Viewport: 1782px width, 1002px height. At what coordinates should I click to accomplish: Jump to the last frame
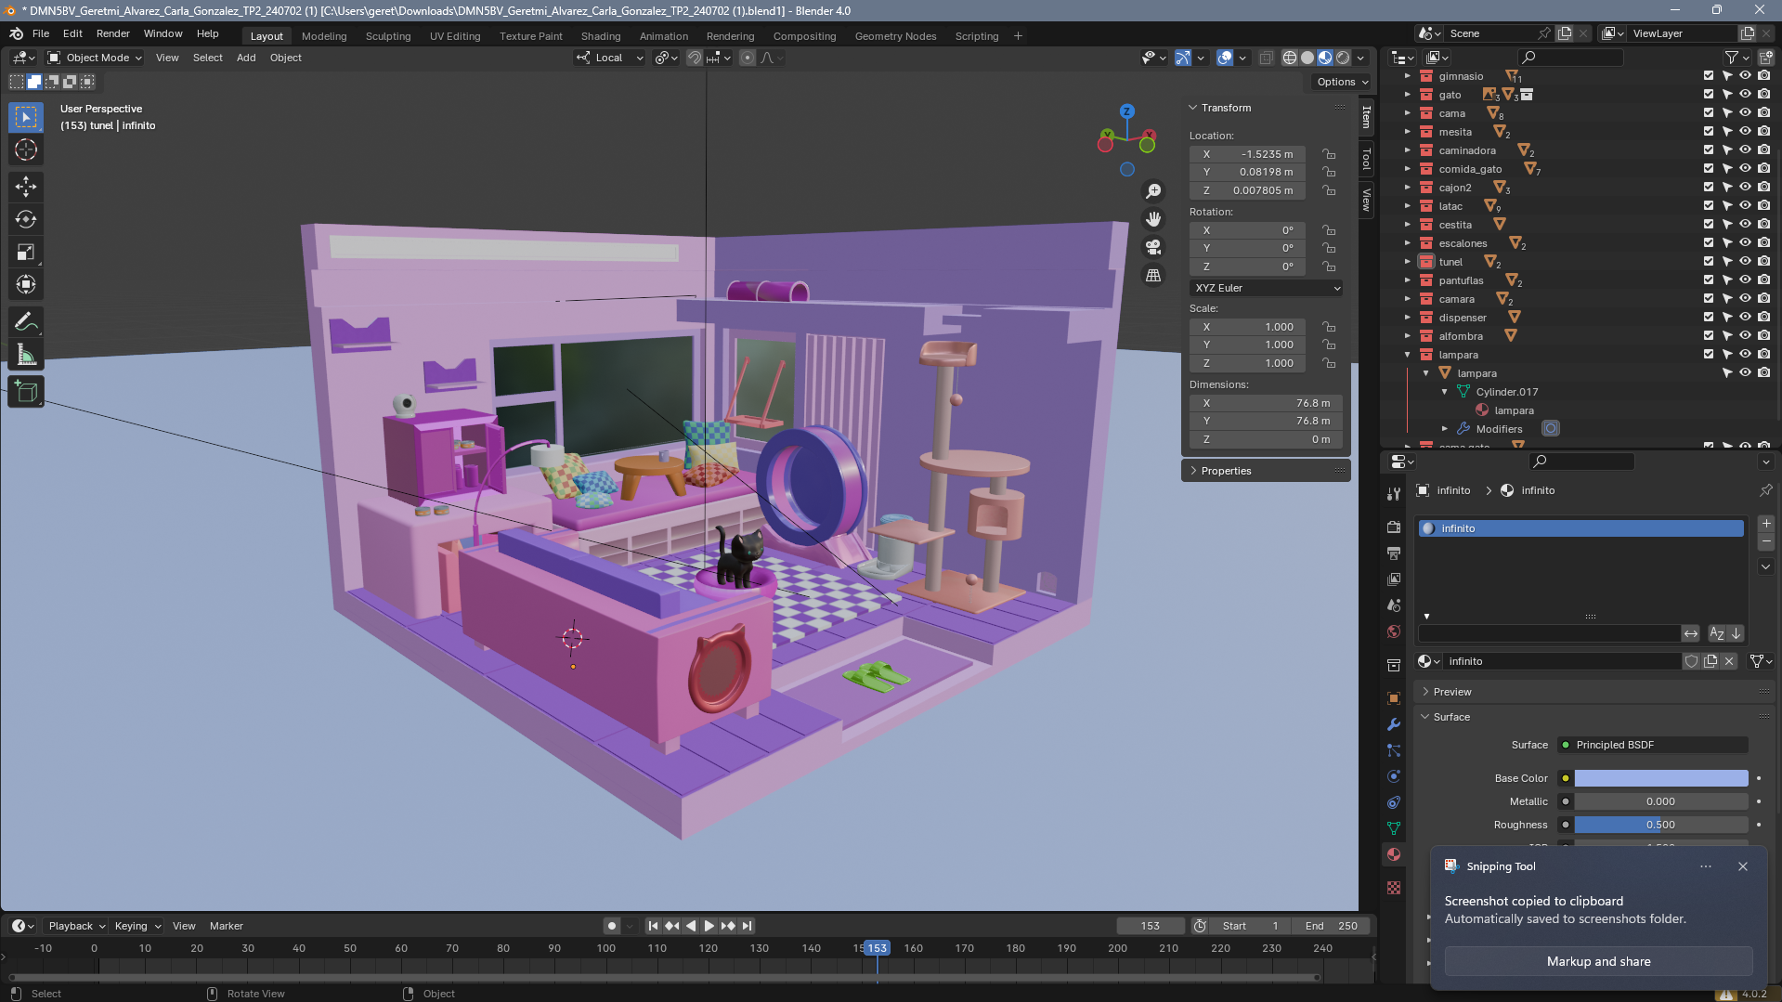748,926
